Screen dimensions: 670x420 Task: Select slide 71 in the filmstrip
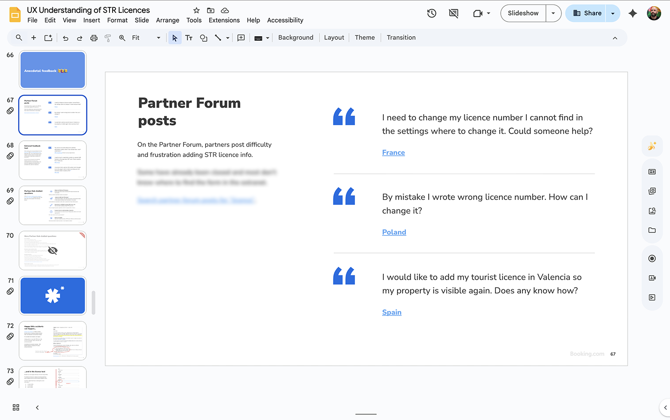[x=52, y=295]
